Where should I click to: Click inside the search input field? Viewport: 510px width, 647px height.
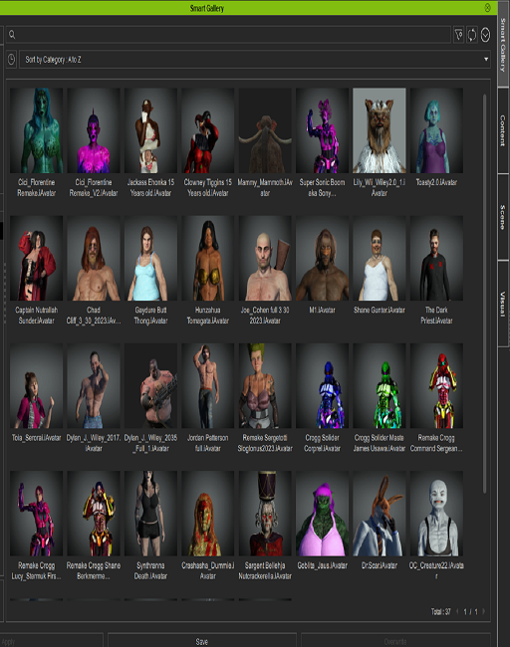(x=228, y=35)
